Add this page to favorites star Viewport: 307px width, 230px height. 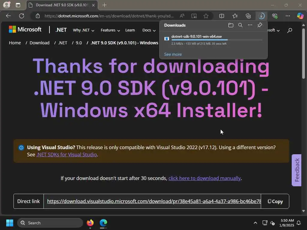(206, 16)
